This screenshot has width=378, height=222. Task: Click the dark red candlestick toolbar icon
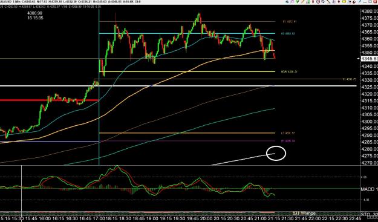pos(313,1)
